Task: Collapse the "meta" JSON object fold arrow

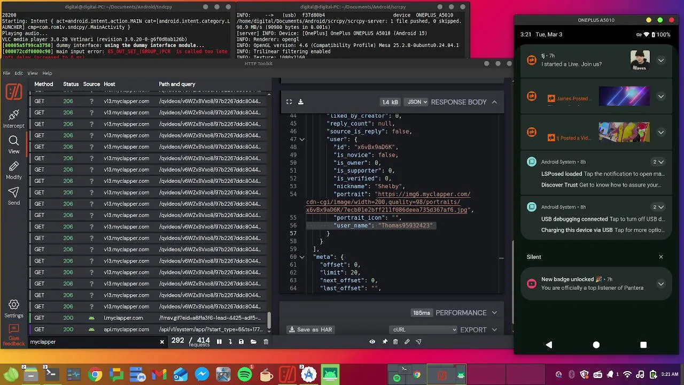Action: click(302, 257)
